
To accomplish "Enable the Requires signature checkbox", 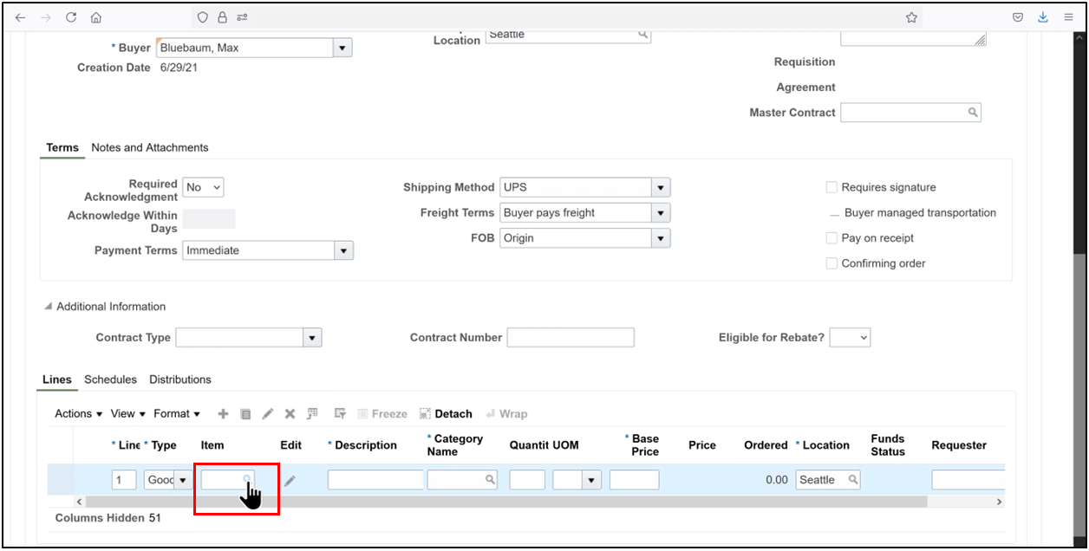I will point(831,187).
